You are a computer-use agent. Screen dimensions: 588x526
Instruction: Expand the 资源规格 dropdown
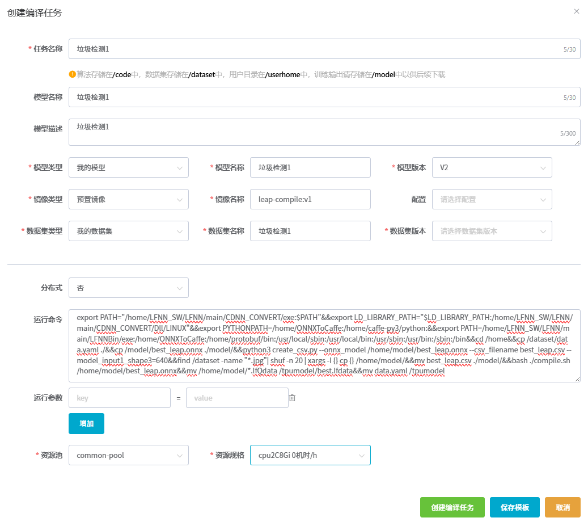(x=310, y=455)
